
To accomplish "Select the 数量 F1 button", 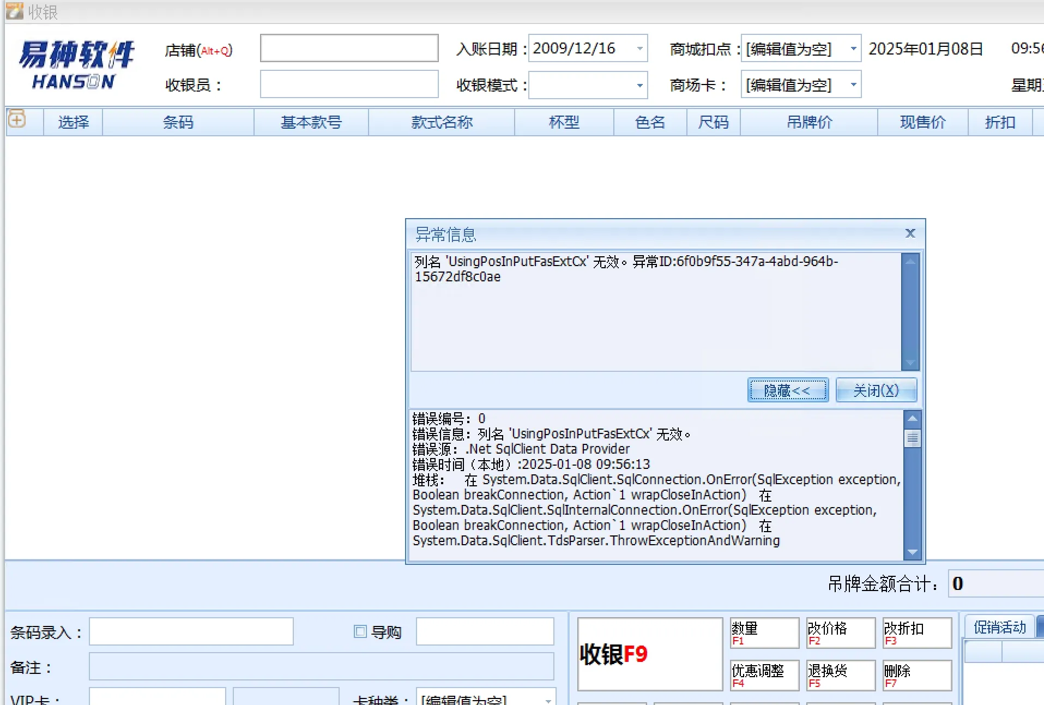I will pos(764,633).
